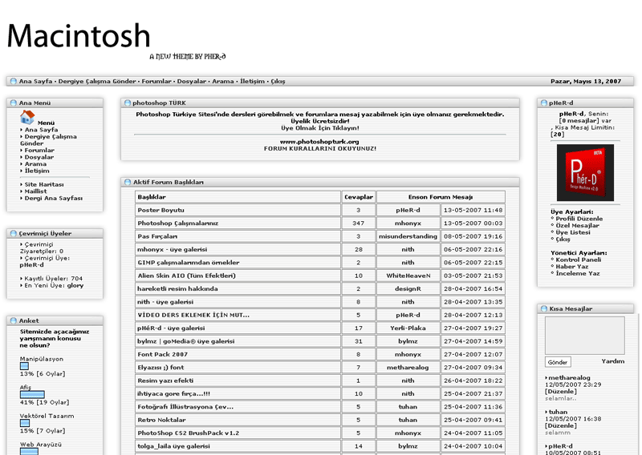Viewport: 642px width, 455px height.
Task: Open FORUM KURALLARINI OKUYUNUZ link
Action: pos(319,149)
